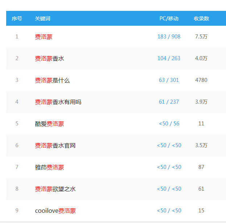
Task: Click row number 3
Action: (x=17, y=80)
